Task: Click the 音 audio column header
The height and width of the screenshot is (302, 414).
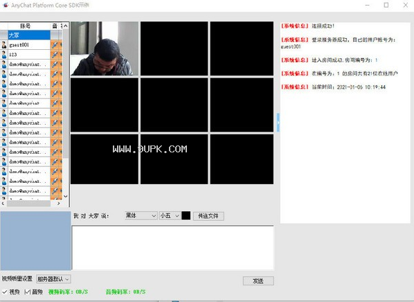Action: pyautogui.click(x=55, y=26)
